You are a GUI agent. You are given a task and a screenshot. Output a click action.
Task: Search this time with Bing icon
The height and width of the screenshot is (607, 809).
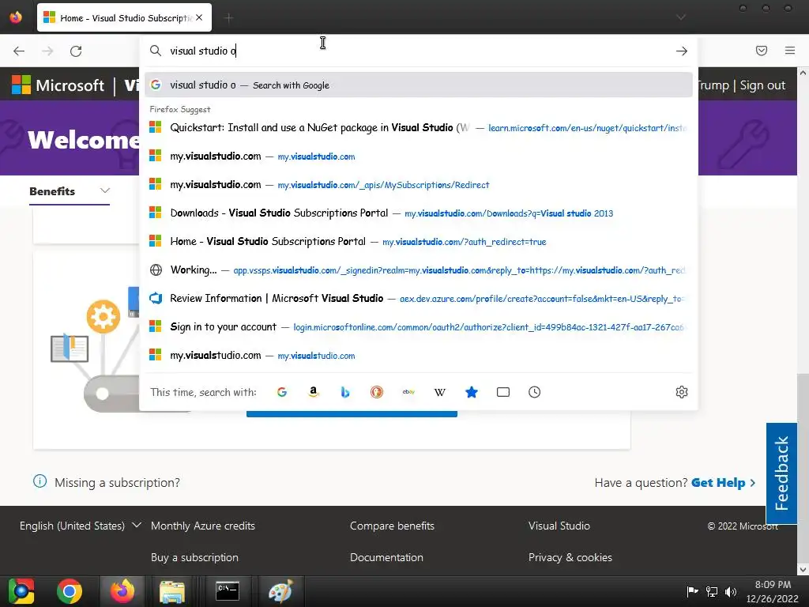(345, 392)
